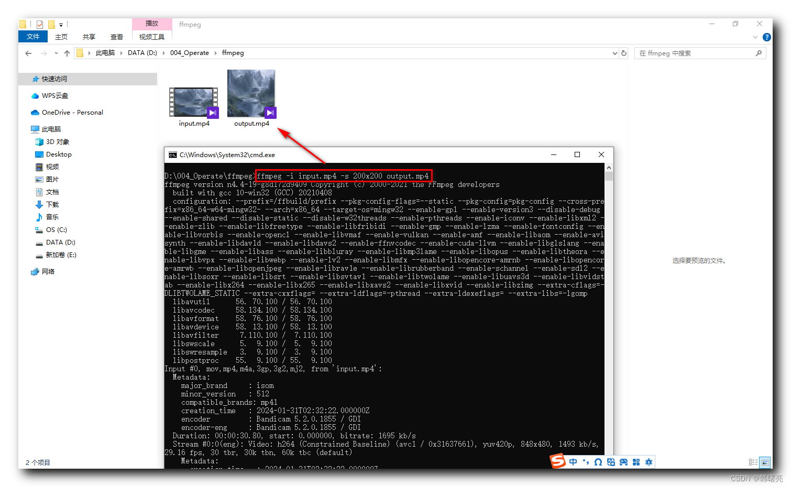The height and width of the screenshot is (487, 791).
Task: Open the 3D 对象 folder
Action: click(x=58, y=142)
